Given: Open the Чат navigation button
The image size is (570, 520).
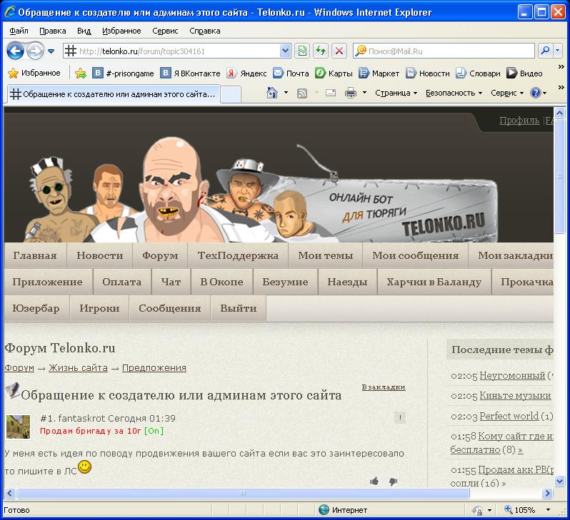Looking at the screenshot, I should [x=171, y=282].
